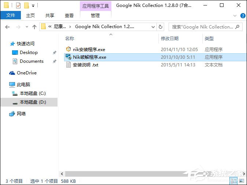Image resolution: width=247 pixels, height=185 pixels.
Task: Refresh the folder view
Action: (x=161, y=27)
